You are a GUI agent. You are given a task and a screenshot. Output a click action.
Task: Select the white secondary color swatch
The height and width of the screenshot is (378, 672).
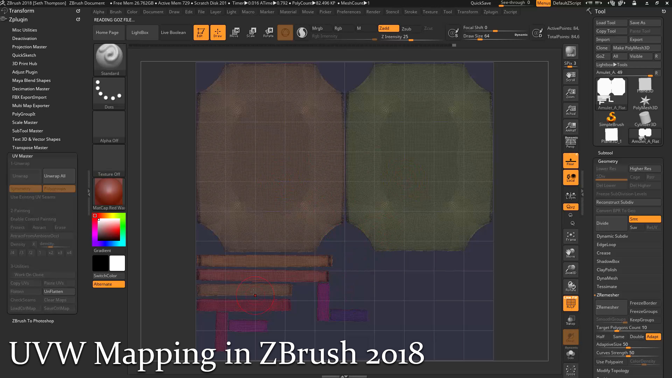click(x=117, y=263)
